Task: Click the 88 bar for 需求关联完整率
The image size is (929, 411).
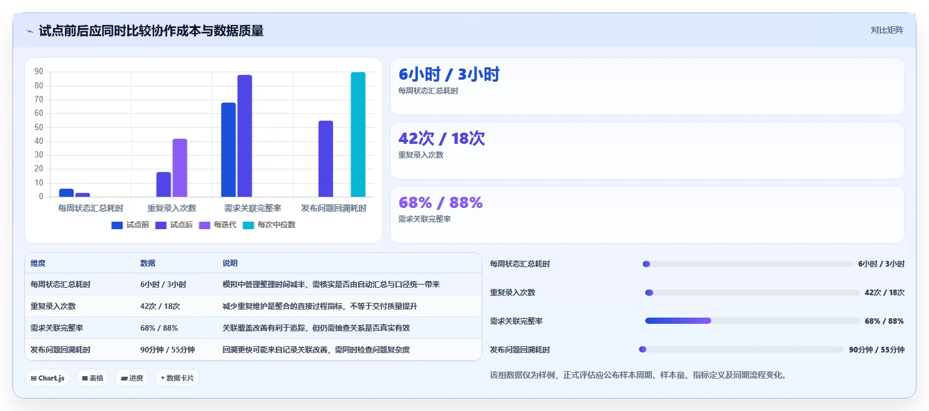Action: click(245, 136)
